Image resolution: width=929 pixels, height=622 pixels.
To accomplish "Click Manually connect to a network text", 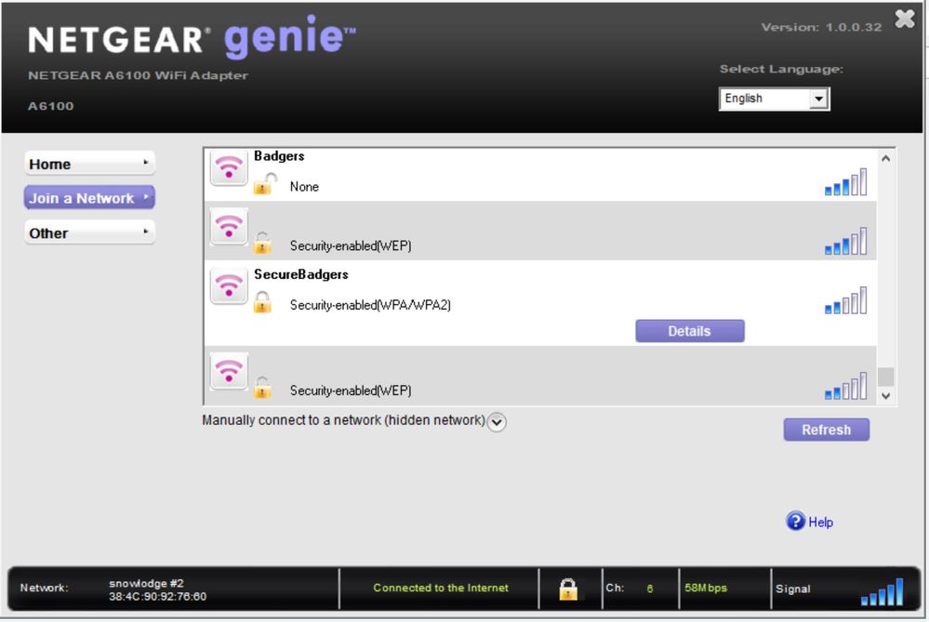I will click(x=344, y=420).
